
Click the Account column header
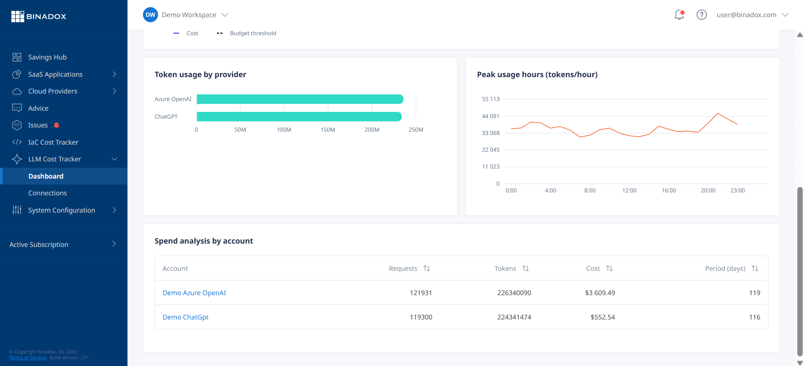click(x=175, y=268)
